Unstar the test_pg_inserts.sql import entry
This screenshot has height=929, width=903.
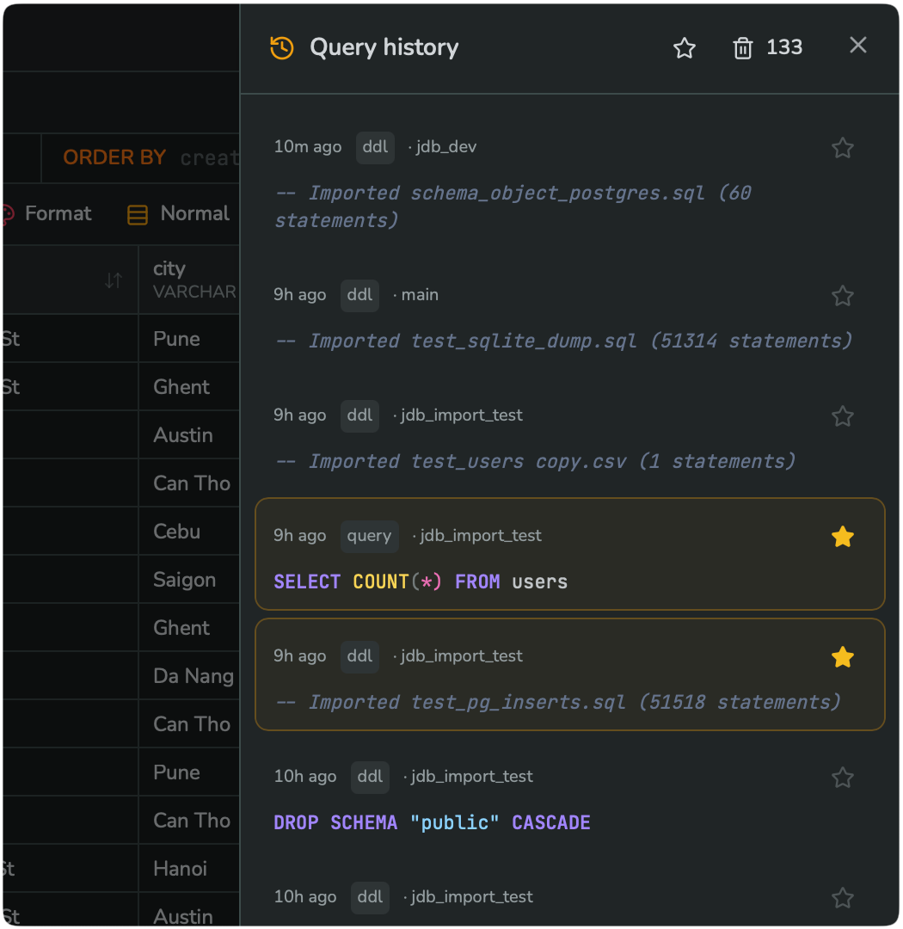[x=842, y=657]
